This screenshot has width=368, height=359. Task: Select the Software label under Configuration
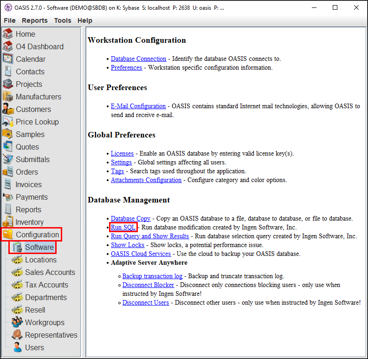pos(39,247)
